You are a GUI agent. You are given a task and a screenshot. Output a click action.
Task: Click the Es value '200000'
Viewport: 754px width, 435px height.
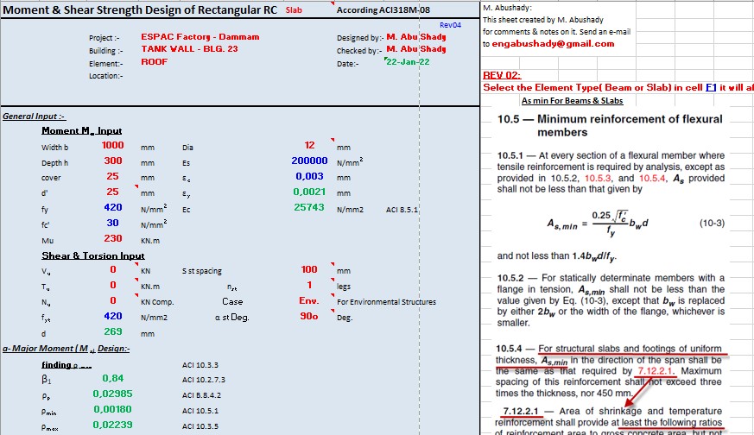tap(309, 161)
